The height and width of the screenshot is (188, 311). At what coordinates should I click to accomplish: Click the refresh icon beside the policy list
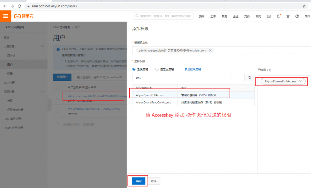point(250,77)
